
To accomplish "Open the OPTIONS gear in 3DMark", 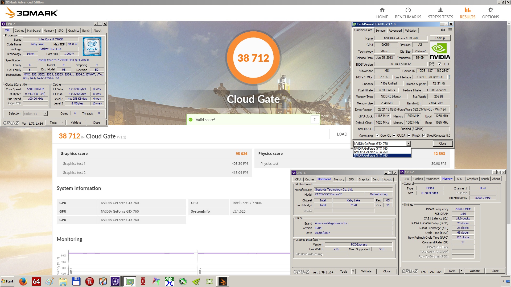I will coord(491,13).
